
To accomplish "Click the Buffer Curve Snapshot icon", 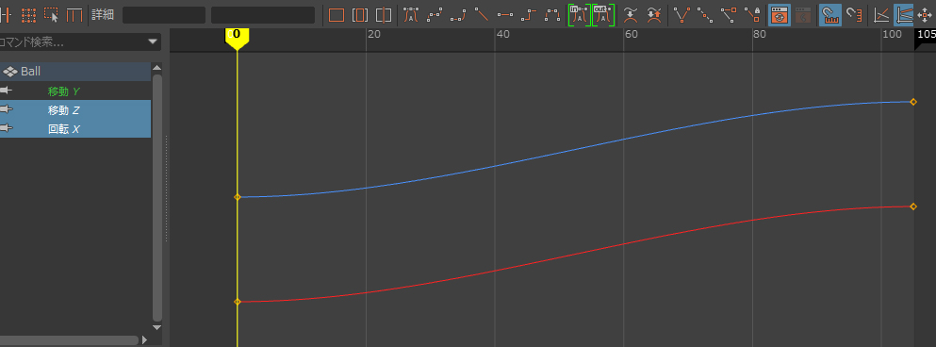I will click(631, 15).
